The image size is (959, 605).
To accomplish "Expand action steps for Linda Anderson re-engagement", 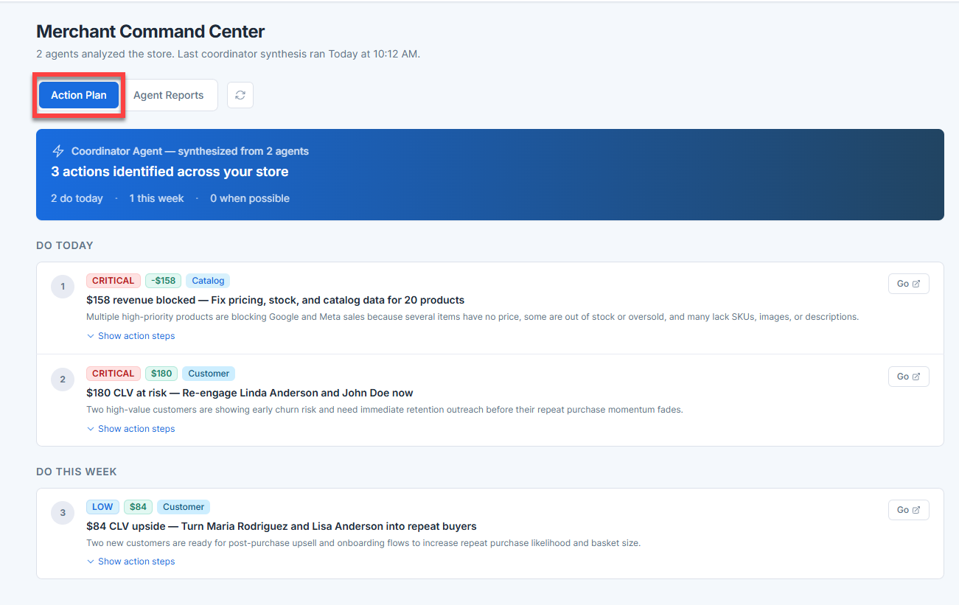I will point(131,429).
